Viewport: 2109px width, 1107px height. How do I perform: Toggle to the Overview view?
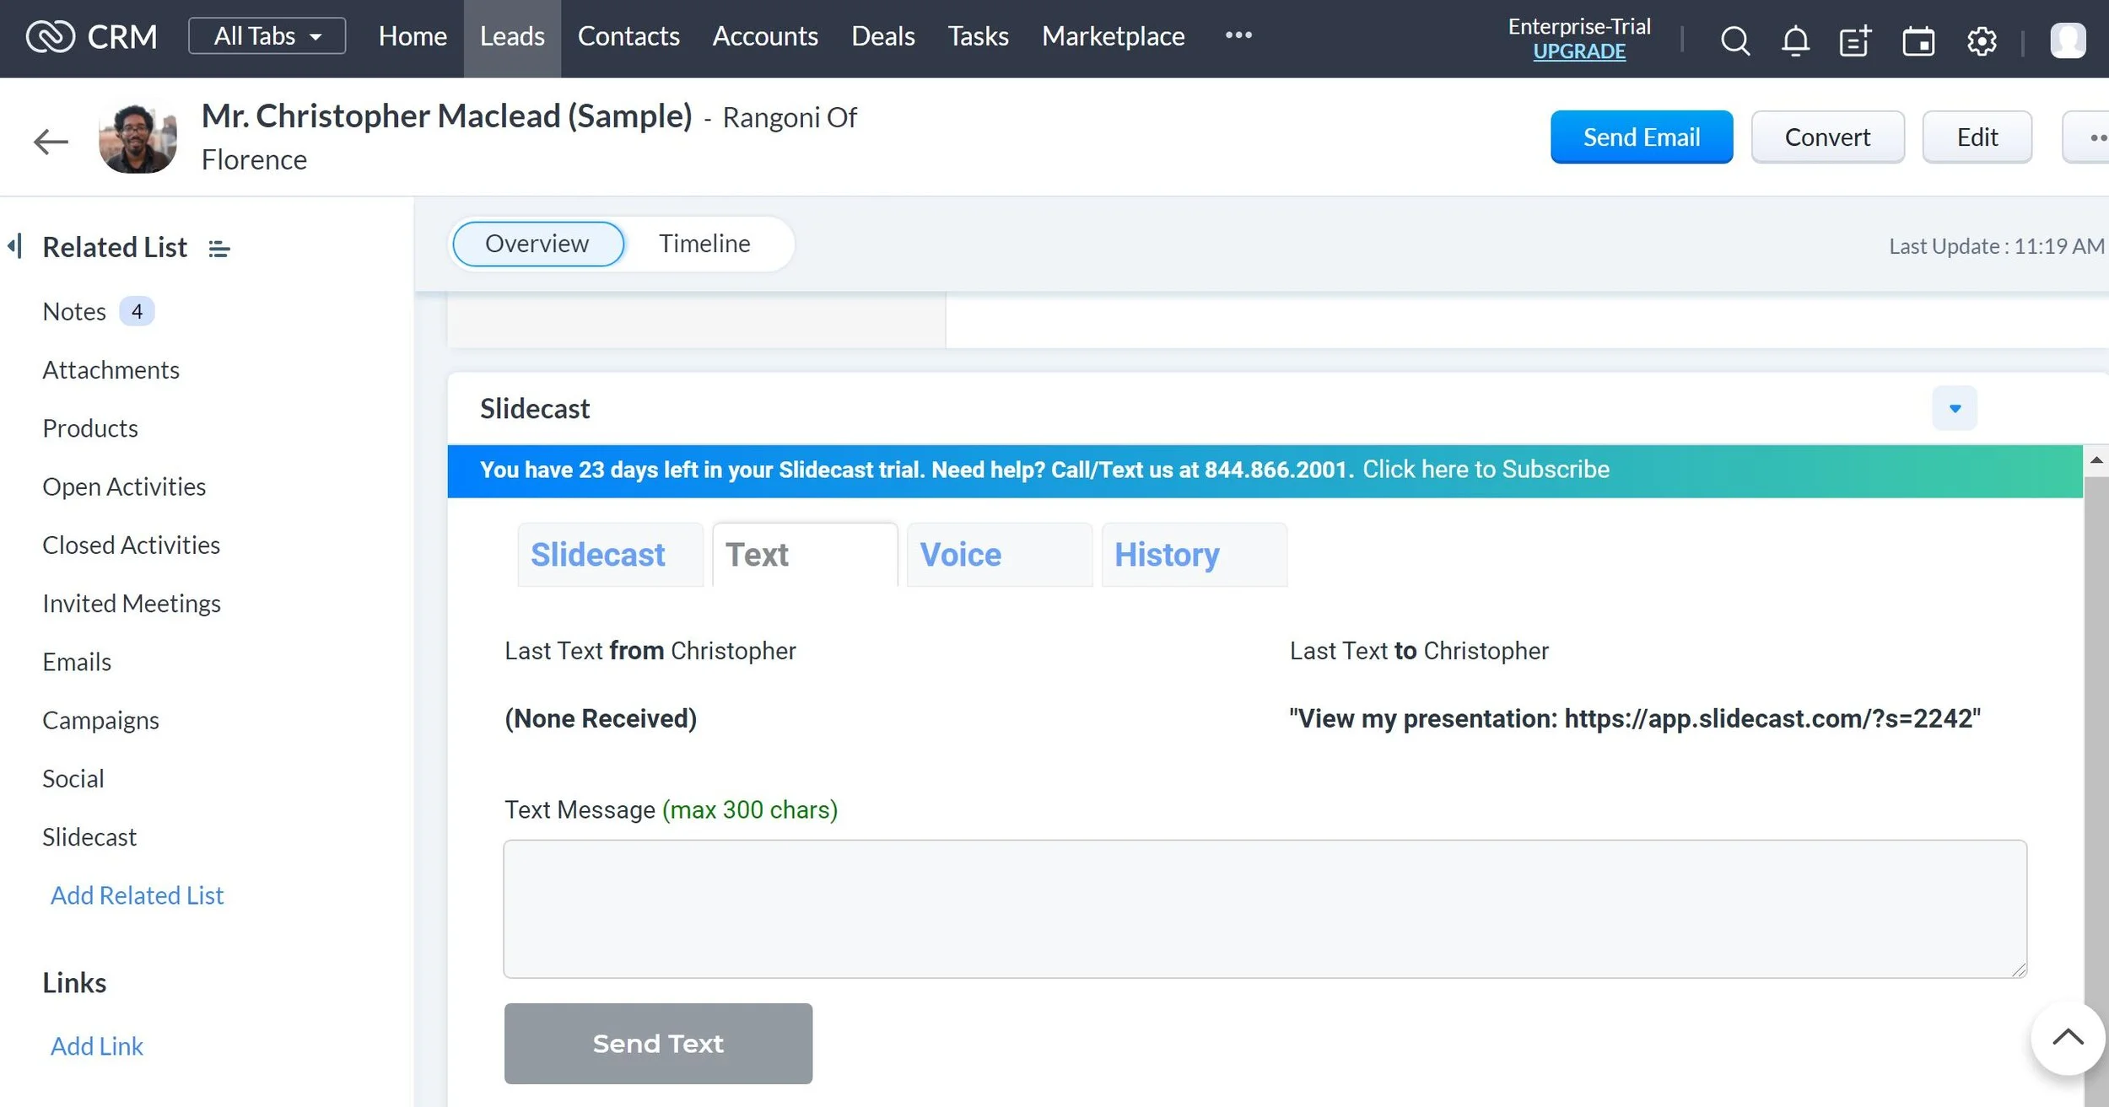coord(537,244)
